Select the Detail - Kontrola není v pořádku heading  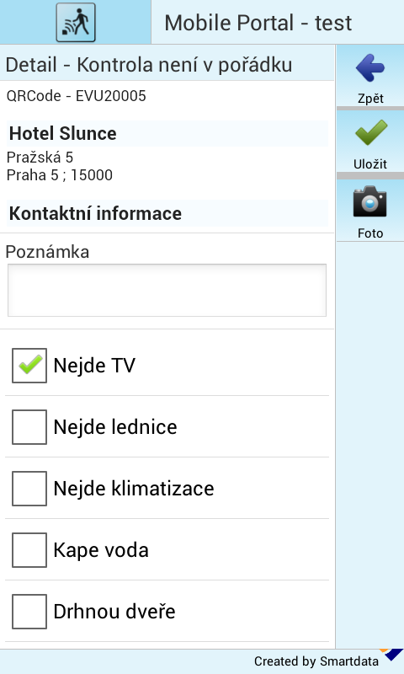click(x=149, y=65)
